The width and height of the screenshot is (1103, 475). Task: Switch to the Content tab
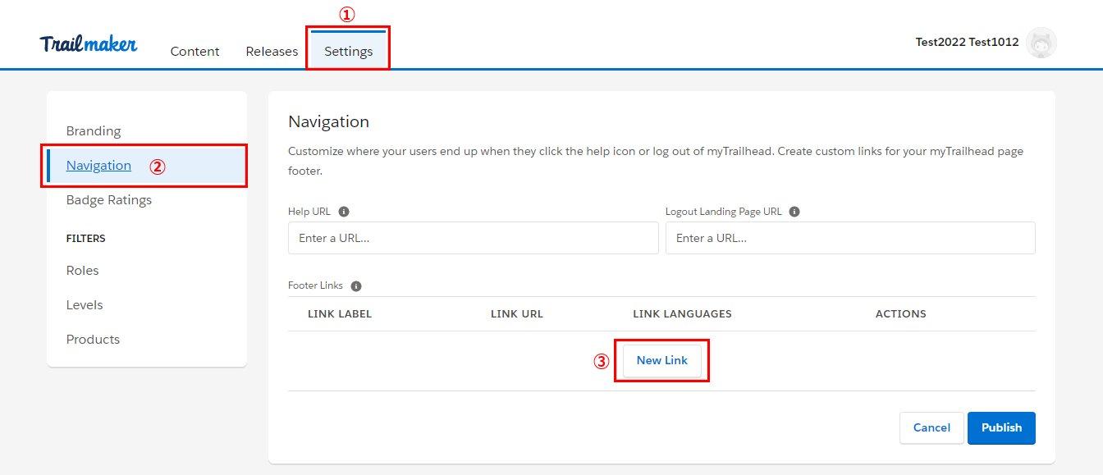195,51
